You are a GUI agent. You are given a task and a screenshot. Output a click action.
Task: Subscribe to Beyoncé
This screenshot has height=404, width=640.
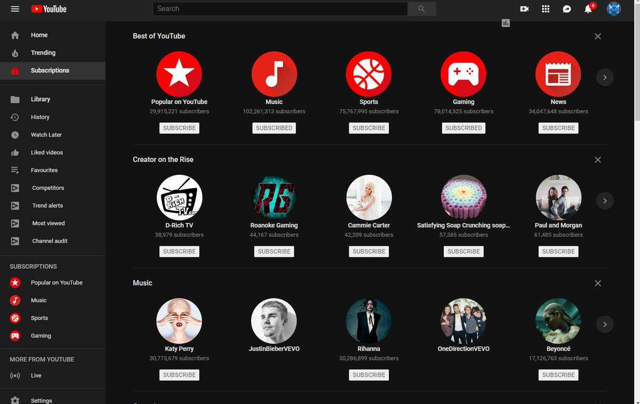click(558, 375)
